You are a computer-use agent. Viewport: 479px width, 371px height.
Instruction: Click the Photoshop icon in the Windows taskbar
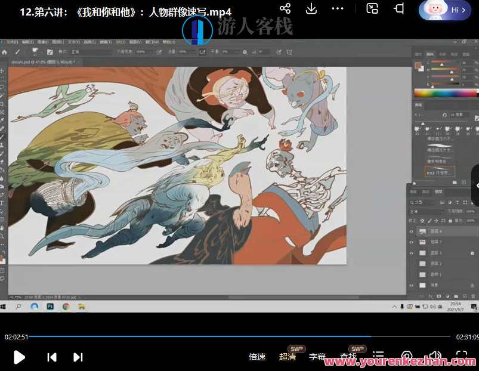[50, 306]
